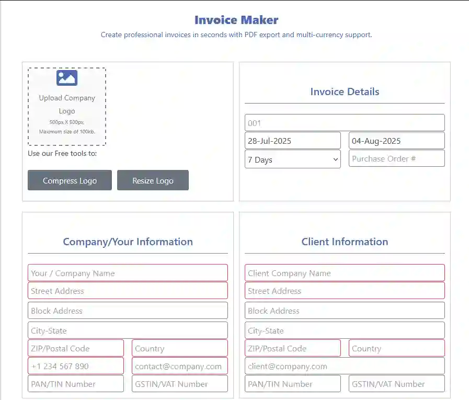The image size is (469, 400).
Task: Click the company Street Address field
Action: 128,291
